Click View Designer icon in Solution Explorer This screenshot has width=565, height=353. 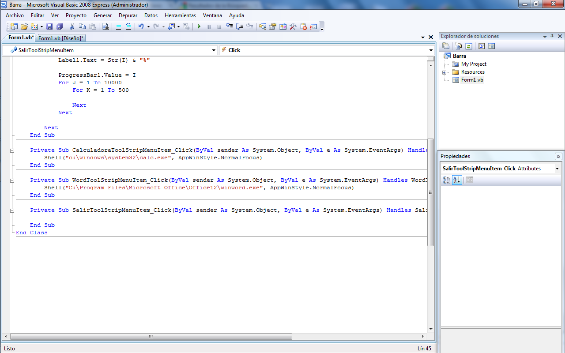[491, 46]
